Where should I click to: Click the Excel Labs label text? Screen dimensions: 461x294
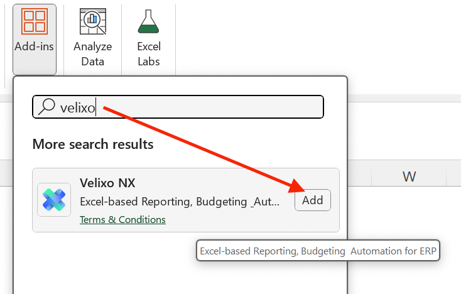point(149,54)
